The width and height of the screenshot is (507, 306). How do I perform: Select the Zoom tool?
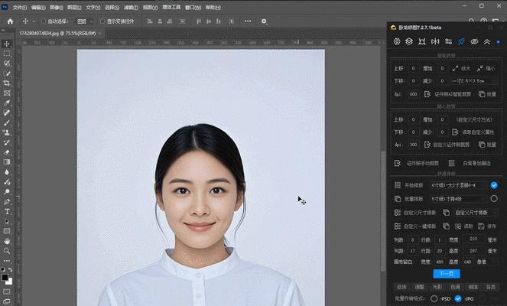click(x=7, y=251)
